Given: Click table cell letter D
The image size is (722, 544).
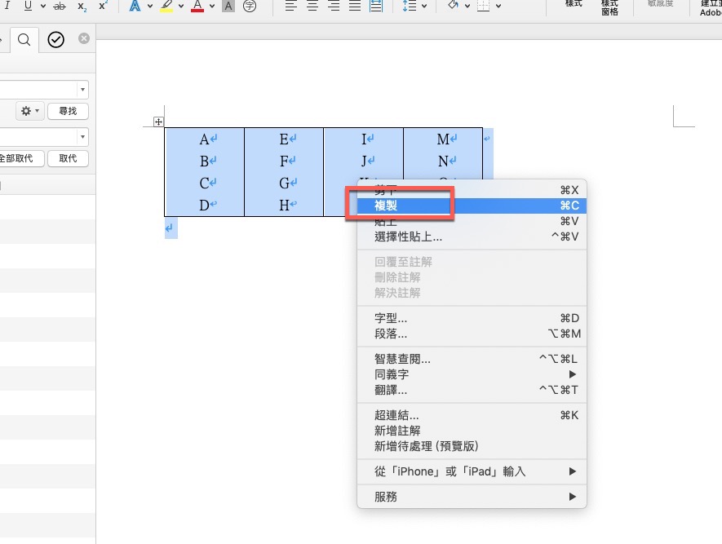Looking at the screenshot, I should pyautogui.click(x=204, y=206).
